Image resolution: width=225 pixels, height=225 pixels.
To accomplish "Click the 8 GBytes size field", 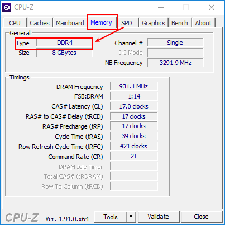I will [64, 53].
